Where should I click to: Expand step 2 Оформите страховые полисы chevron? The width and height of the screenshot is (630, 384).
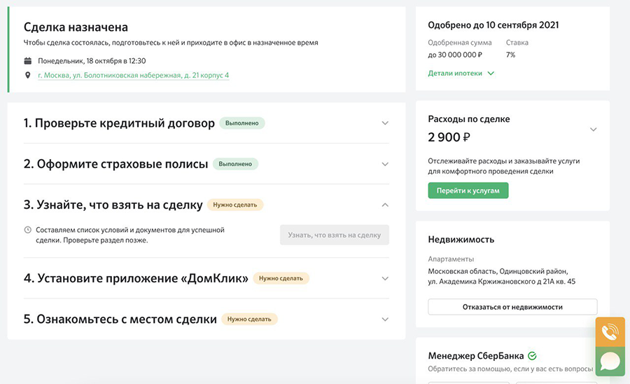[384, 164]
